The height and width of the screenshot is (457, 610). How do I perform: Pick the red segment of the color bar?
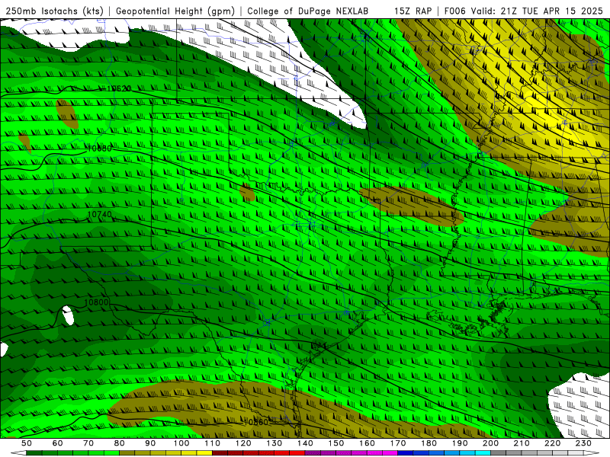pos(297,453)
